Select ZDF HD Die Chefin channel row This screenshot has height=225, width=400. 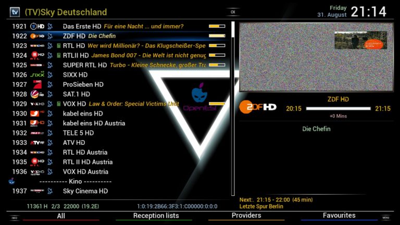119,36
